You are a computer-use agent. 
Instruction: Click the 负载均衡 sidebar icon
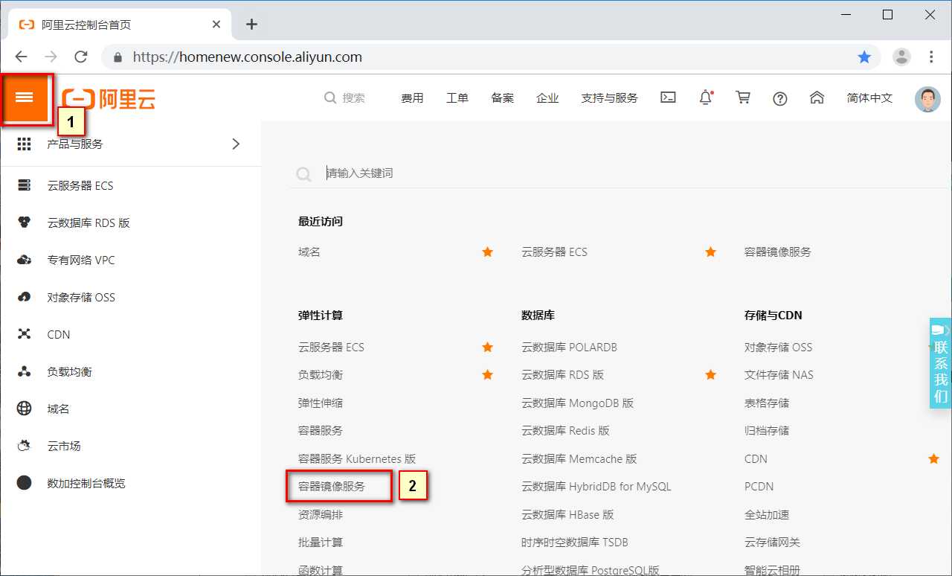pos(25,371)
